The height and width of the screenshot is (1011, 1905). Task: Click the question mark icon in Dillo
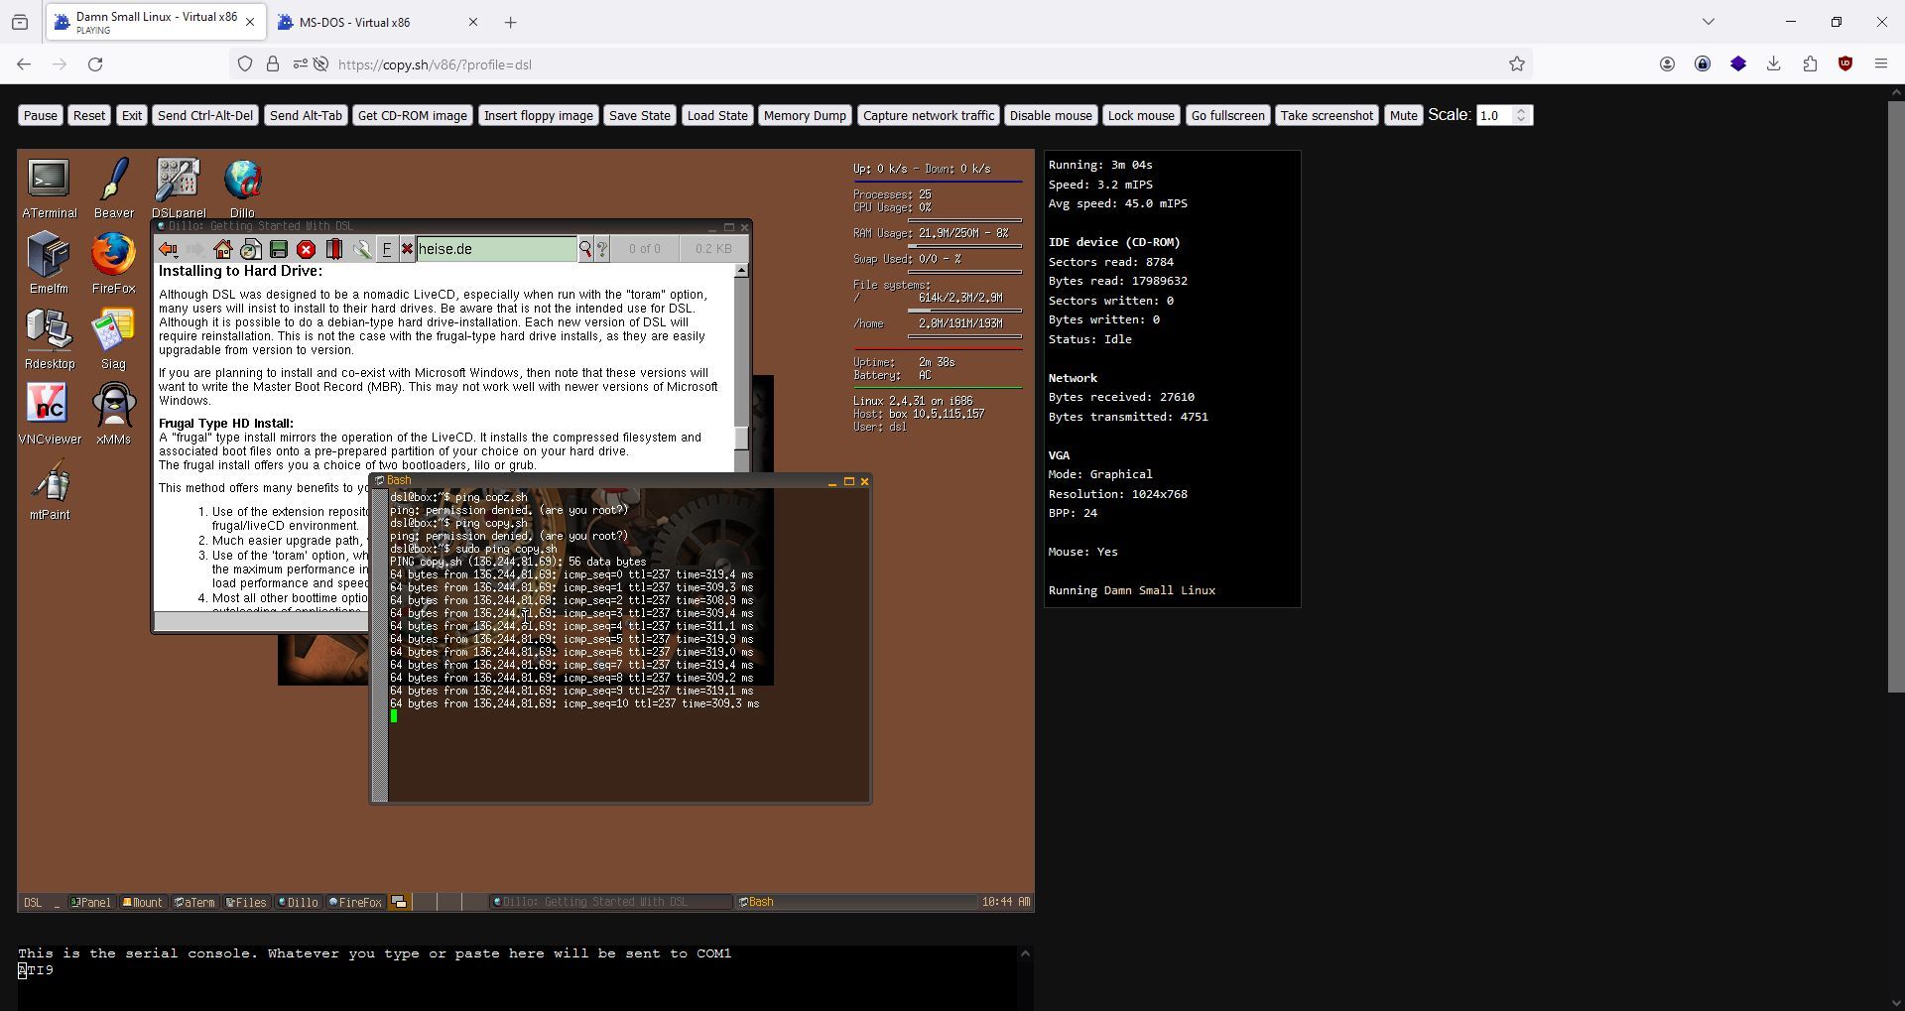coord(601,249)
